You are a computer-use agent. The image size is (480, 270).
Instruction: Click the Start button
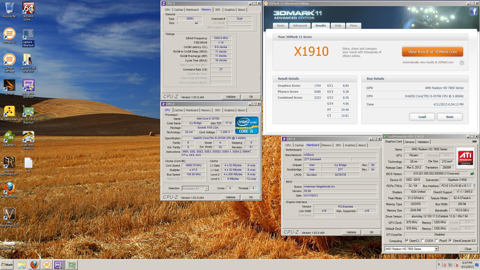pyautogui.click(x=7, y=265)
